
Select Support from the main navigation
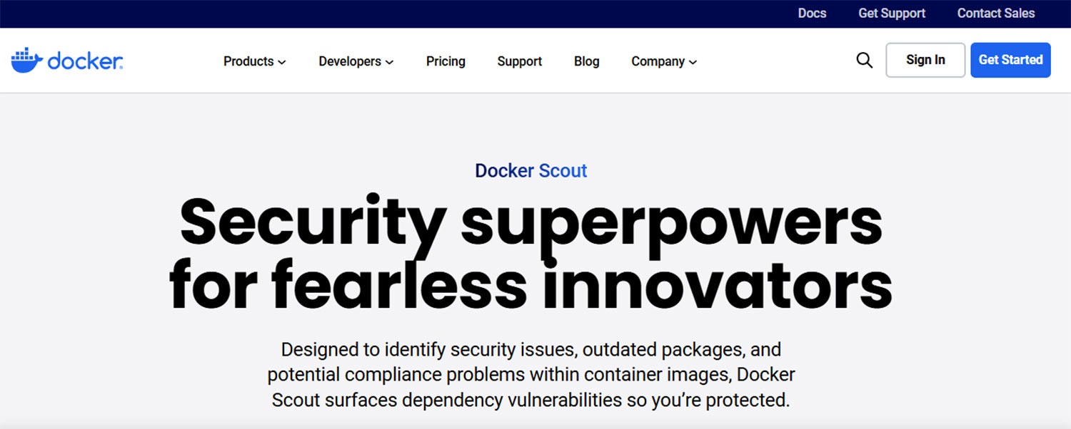click(x=519, y=61)
